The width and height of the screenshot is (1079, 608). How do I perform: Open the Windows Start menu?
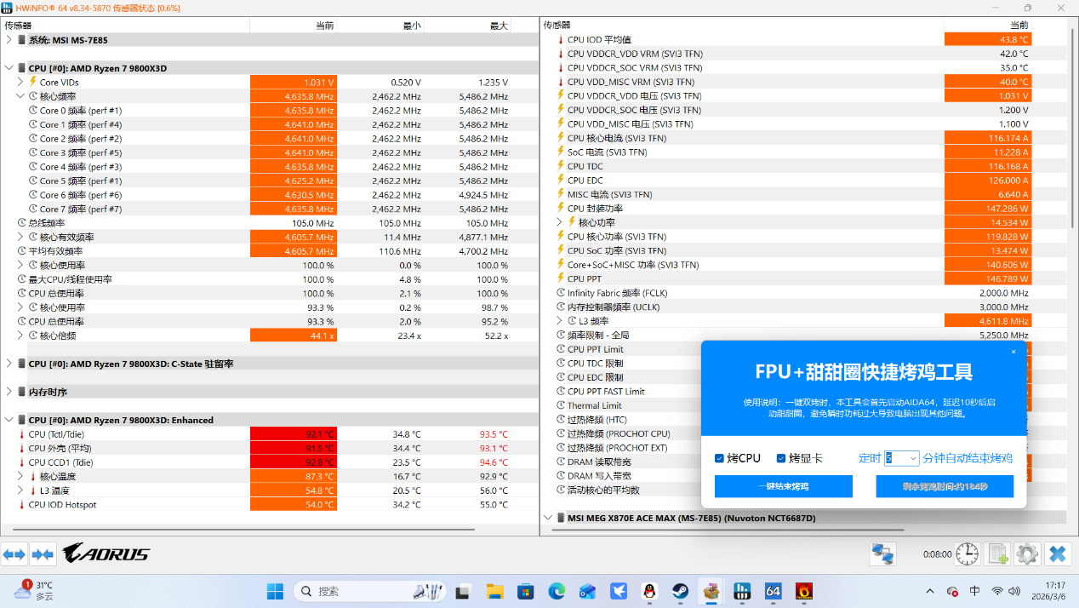pos(276,591)
